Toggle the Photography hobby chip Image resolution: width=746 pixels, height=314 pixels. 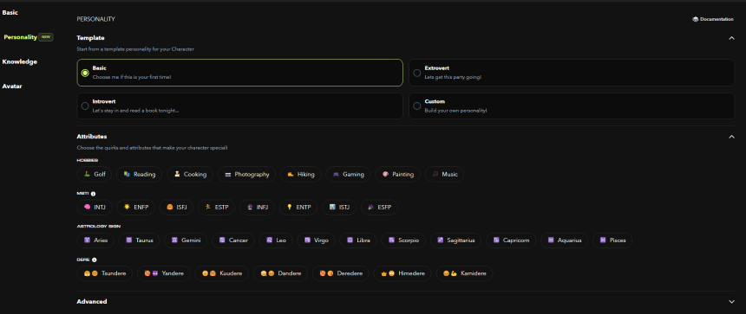click(x=247, y=174)
